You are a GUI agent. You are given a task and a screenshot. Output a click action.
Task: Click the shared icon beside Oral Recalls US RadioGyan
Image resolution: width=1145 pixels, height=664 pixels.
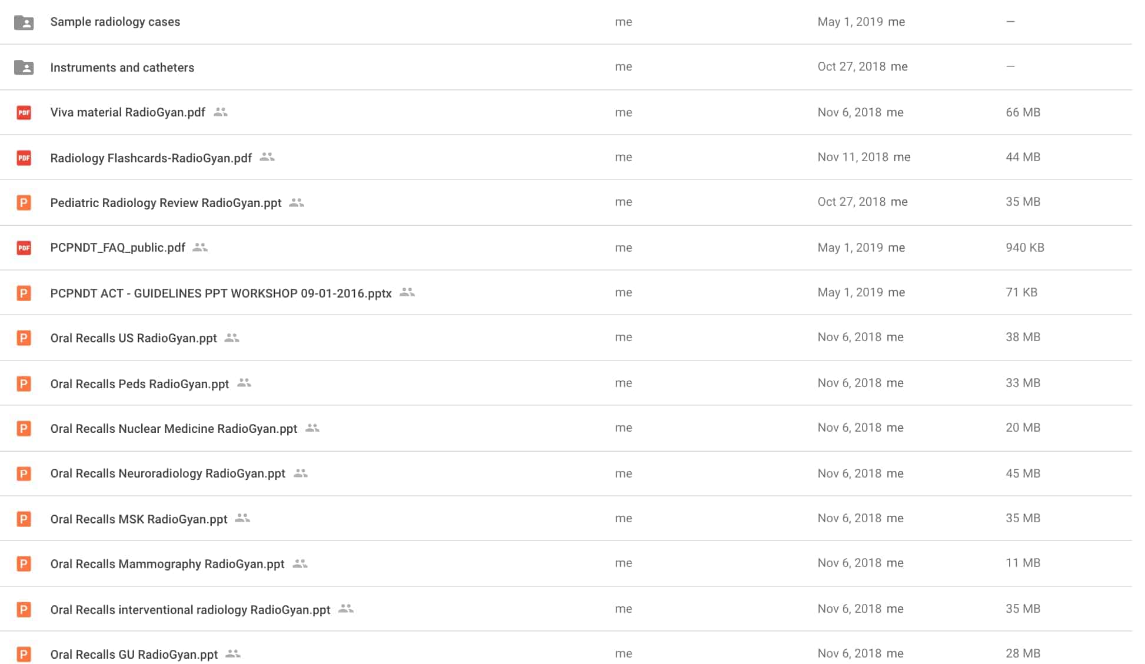tap(232, 338)
